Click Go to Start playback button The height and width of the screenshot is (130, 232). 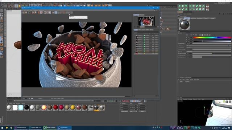click(103, 101)
